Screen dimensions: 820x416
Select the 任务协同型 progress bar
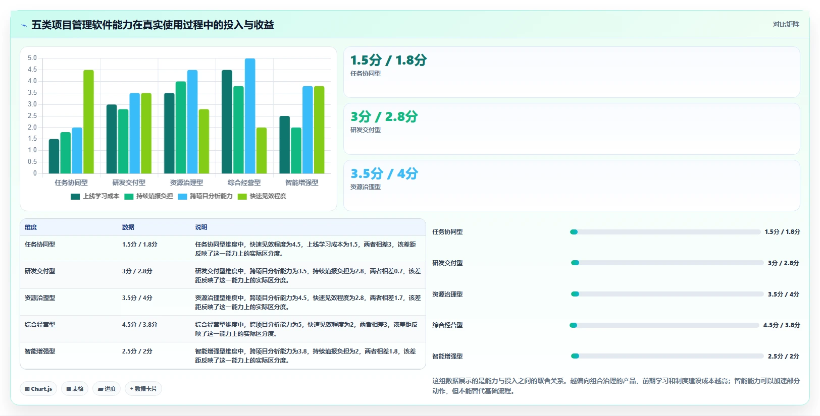(x=665, y=232)
